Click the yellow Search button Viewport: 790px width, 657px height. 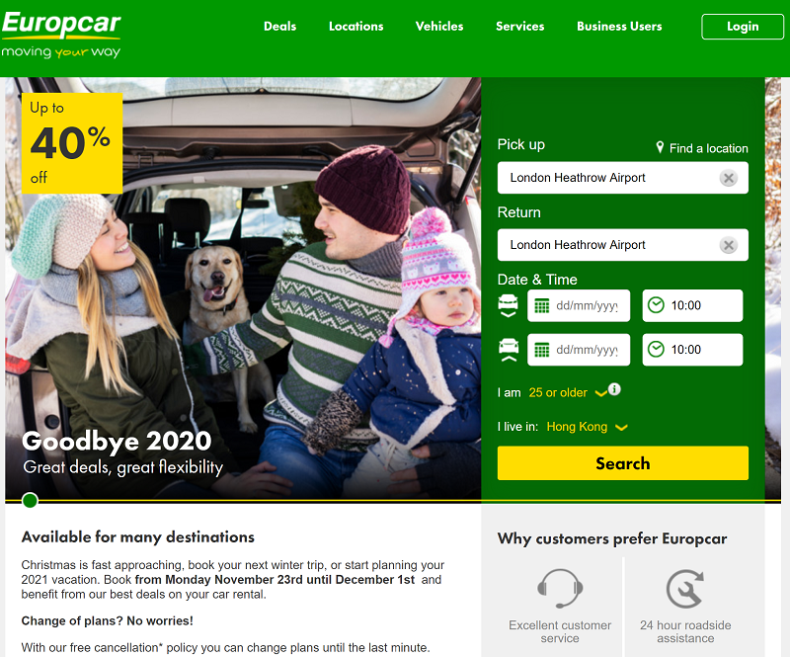tap(623, 463)
